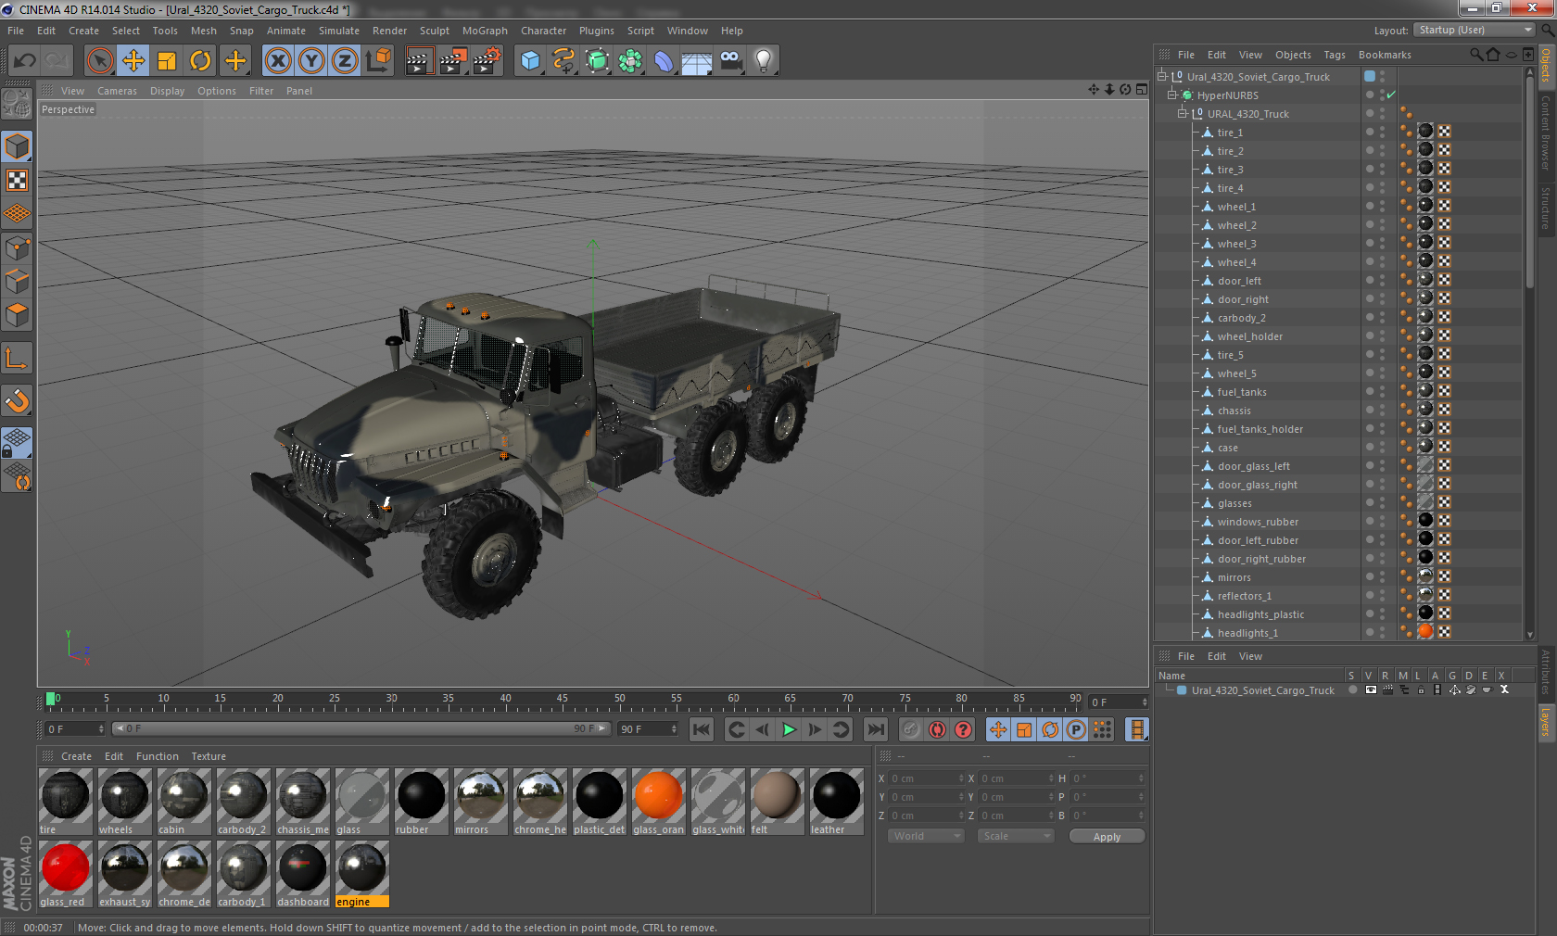Select the glass_oran orange material swatch
Image resolution: width=1557 pixels, height=936 pixels.
(658, 802)
